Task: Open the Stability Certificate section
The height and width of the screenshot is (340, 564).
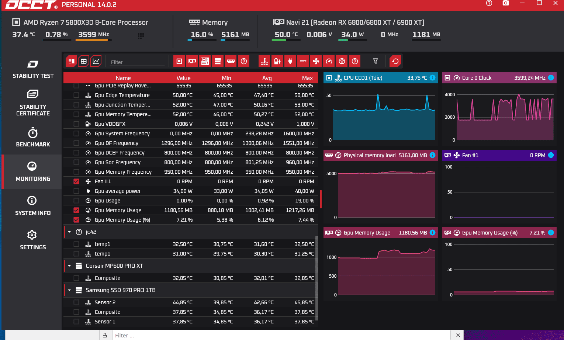Action: pos(32,103)
